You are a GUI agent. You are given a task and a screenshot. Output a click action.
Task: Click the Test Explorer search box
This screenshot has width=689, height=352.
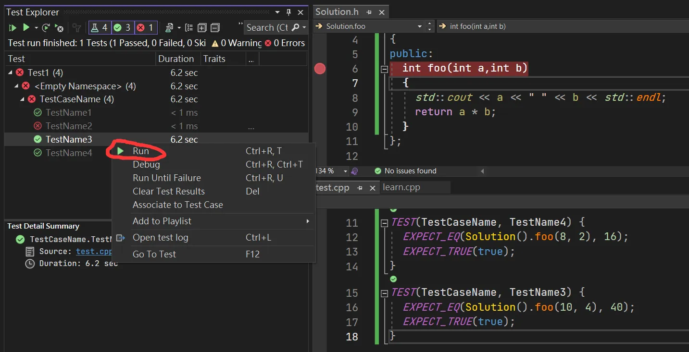[x=267, y=28]
